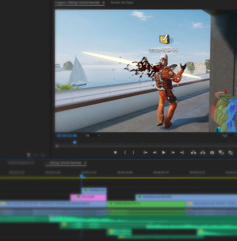The height and width of the screenshot is (241, 237).
Task: Select the funny round as valk with dom clip
Action: (x=211, y=204)
